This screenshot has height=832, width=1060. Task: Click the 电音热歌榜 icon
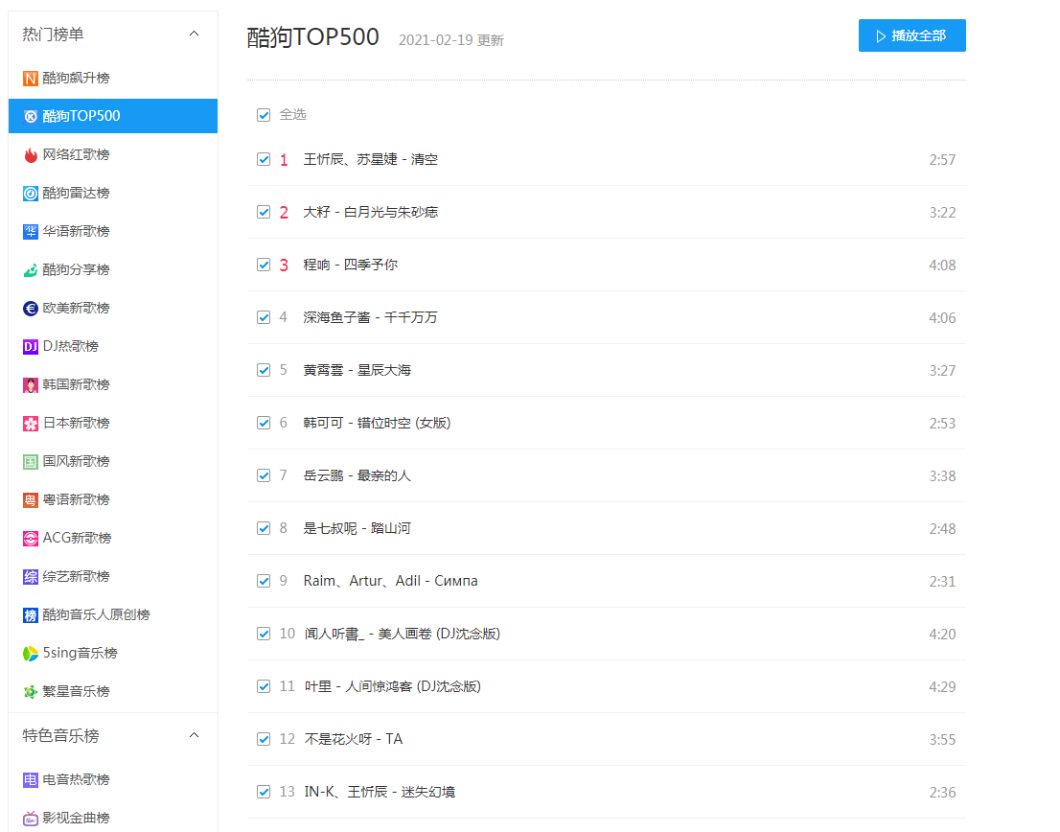pos(31,780)
